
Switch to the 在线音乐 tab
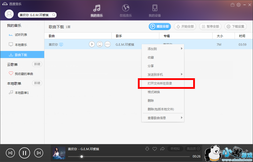(x=126, y=11)
